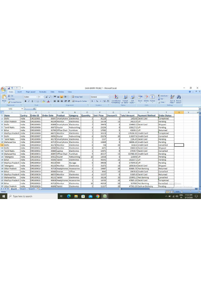The width and height of the screenshot is (201, 285).
Task: Click the Windows Start button
Action: [x=3, y=196]
